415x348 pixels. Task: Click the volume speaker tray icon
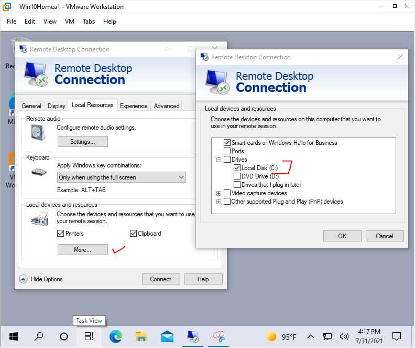(344, 336)
